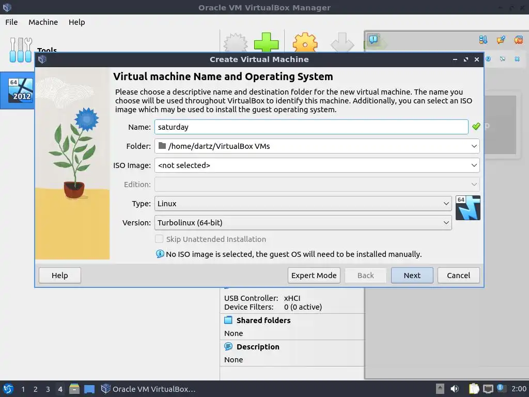This screenshot has width=529, height=397.
Task: Click the grayed starburst New toolbar icon
Action: (236, 42)
